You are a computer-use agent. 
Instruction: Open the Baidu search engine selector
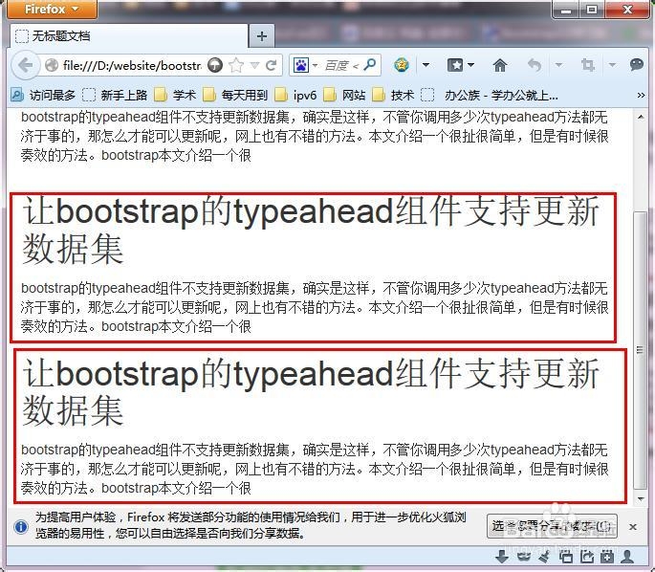click(x=305, y=65)
